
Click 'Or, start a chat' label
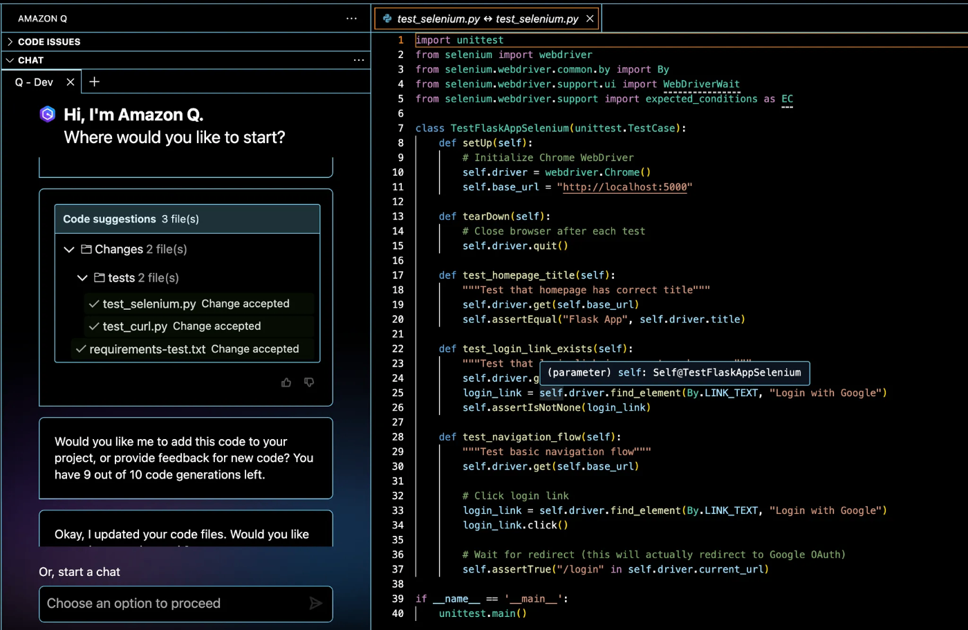[x=80, y=572]
